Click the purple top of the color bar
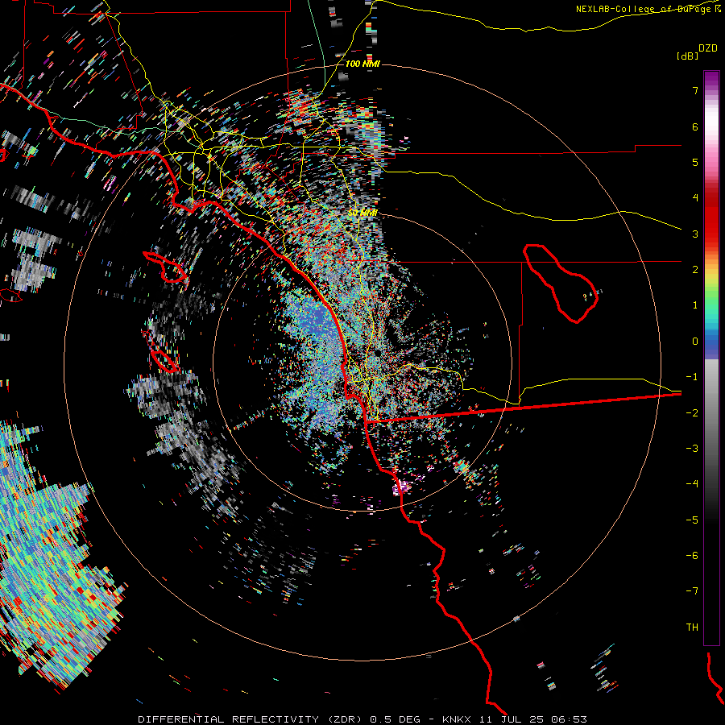Image resolution: width=725 pixels, height=725 pixels. point(711,80)
